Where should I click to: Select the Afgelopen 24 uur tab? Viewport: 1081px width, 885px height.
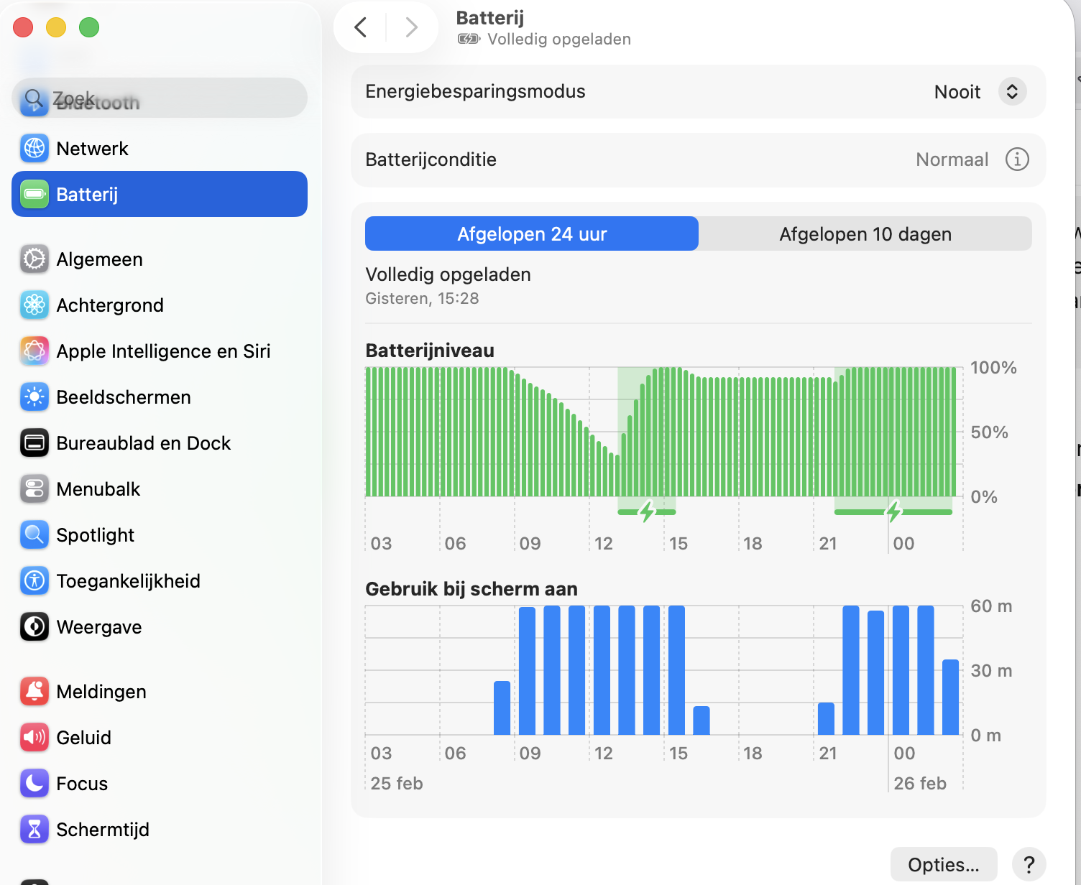(532, 233)
